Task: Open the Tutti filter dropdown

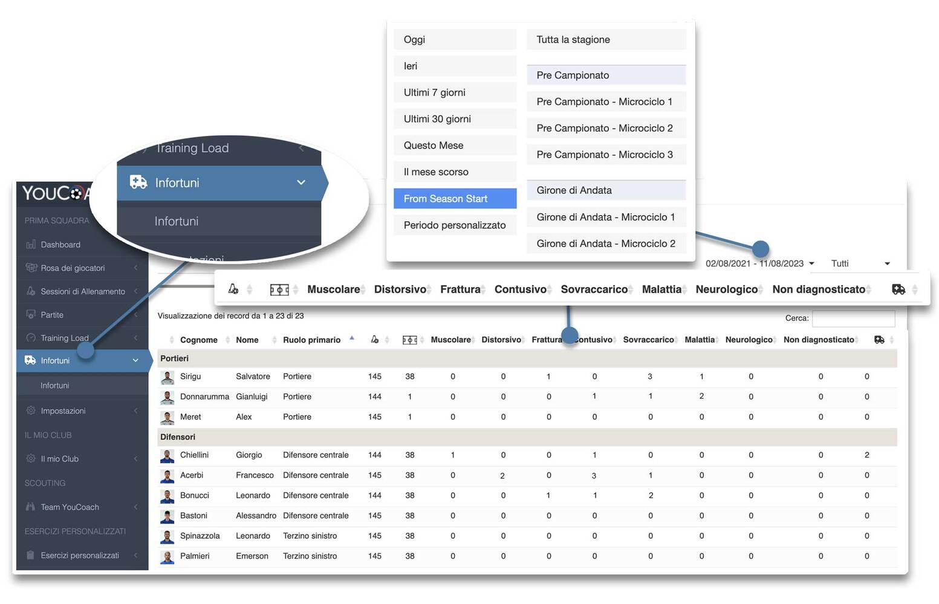Action: (860, 263)
